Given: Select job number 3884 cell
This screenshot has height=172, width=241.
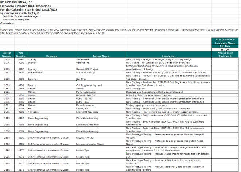Looking at the screenshot, I should coord(21,129).
